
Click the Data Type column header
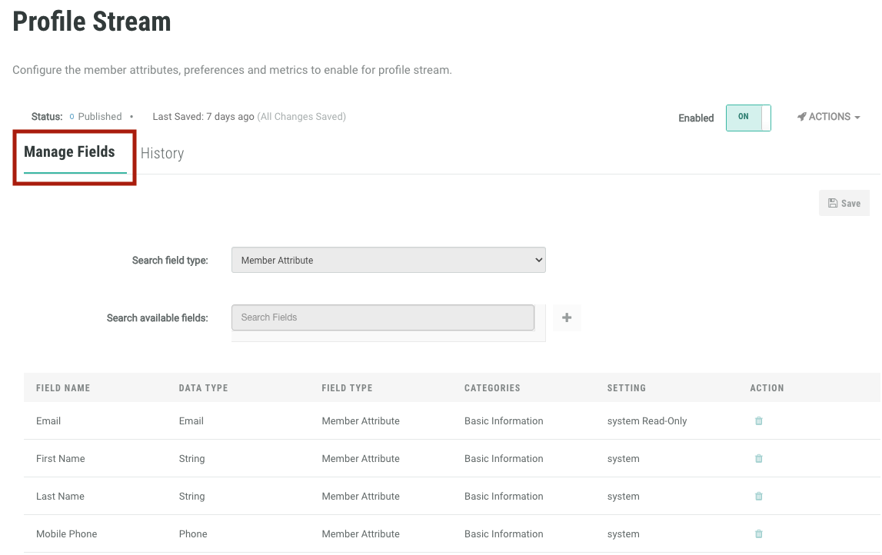203,388
